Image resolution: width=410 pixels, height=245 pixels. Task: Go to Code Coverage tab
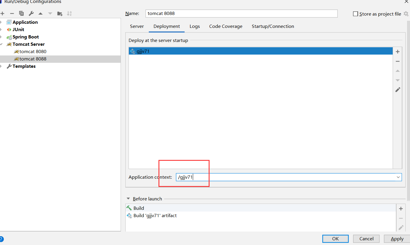[226, 26]
